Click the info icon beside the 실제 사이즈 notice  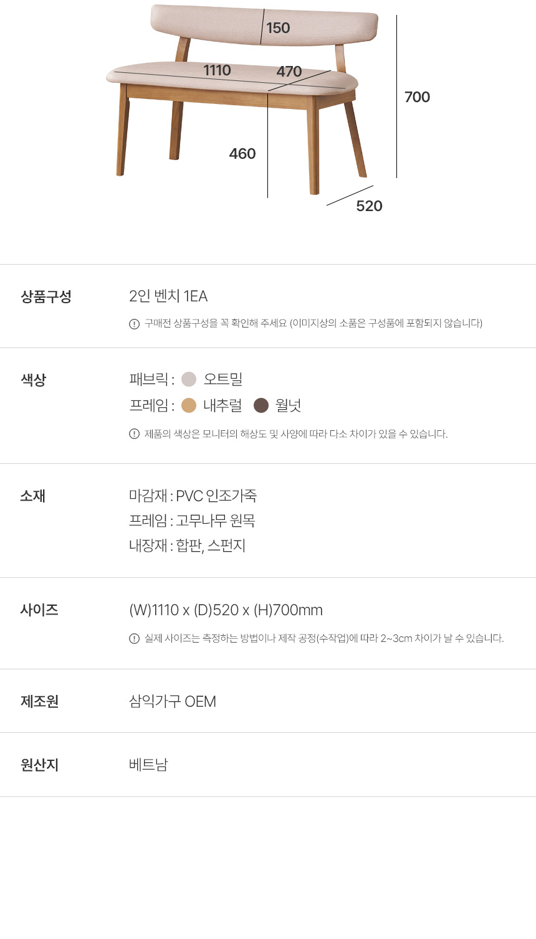click(134, 638)
